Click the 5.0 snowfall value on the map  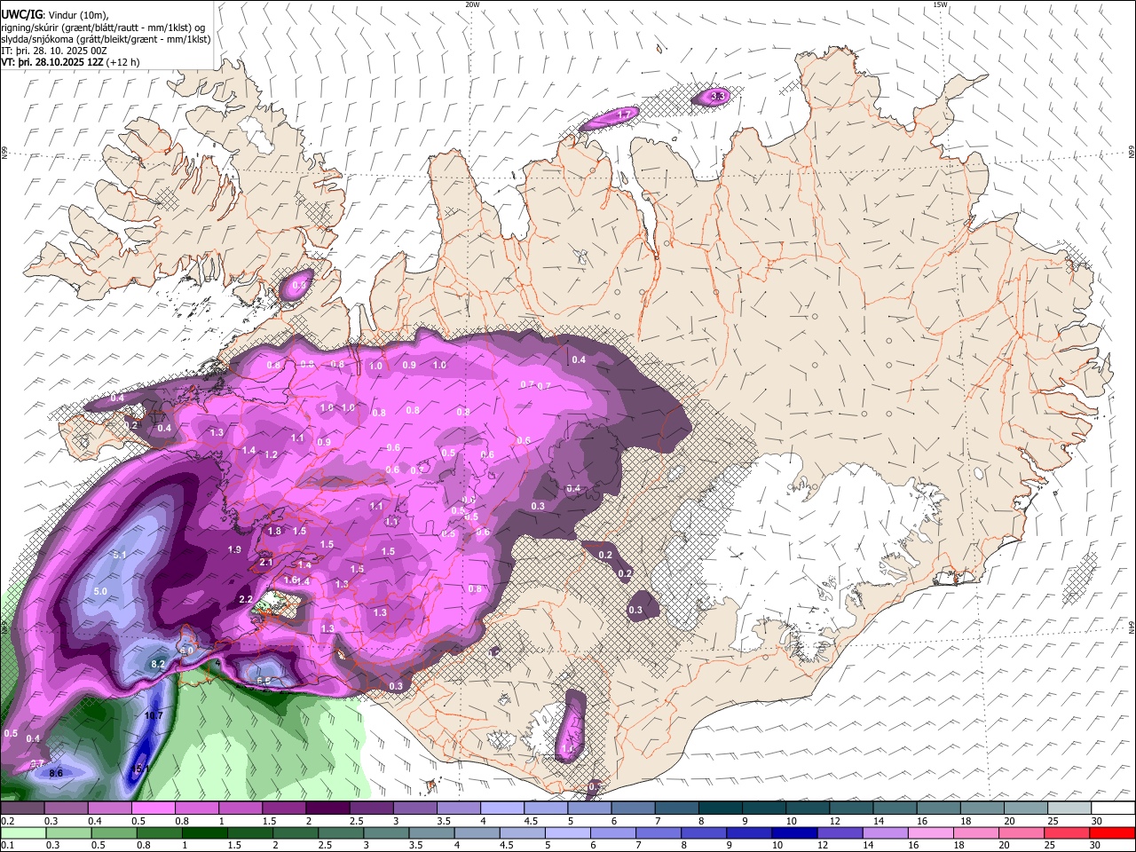[100, 591]
